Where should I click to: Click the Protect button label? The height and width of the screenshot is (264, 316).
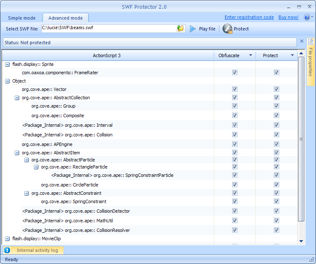pos(241,29)
